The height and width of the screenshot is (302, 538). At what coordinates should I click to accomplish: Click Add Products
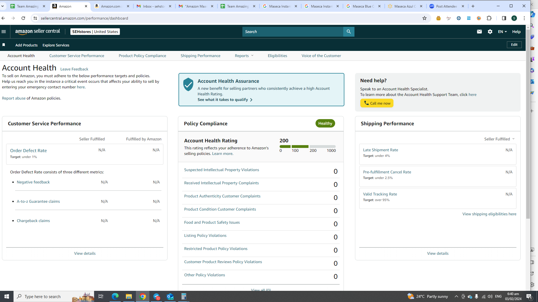26,45
